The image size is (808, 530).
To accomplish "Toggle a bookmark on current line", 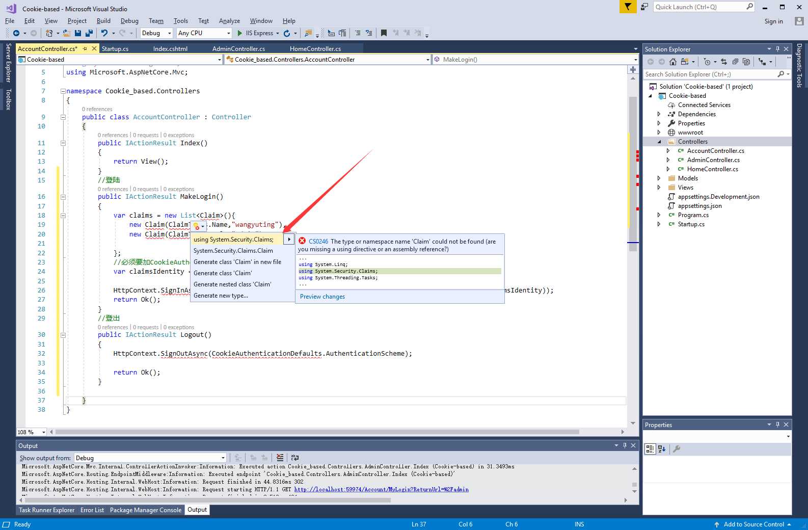I will [384, 33].
